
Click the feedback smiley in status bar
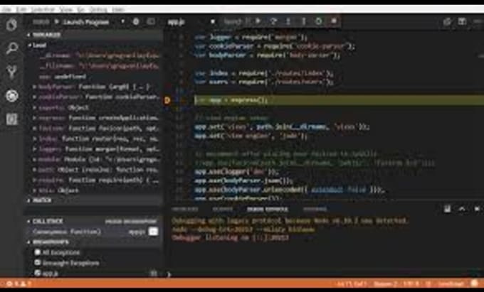click(x=475, y=283)
